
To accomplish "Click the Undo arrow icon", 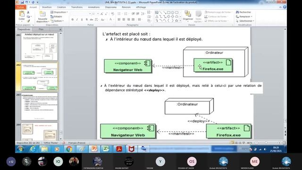I will point(26,2).
